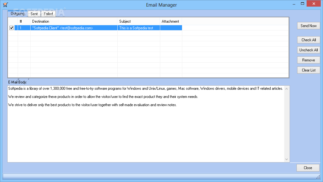This screenshot has height=182, width=323.
Task: Sort by the Destination column header
Action: (74, 21)
